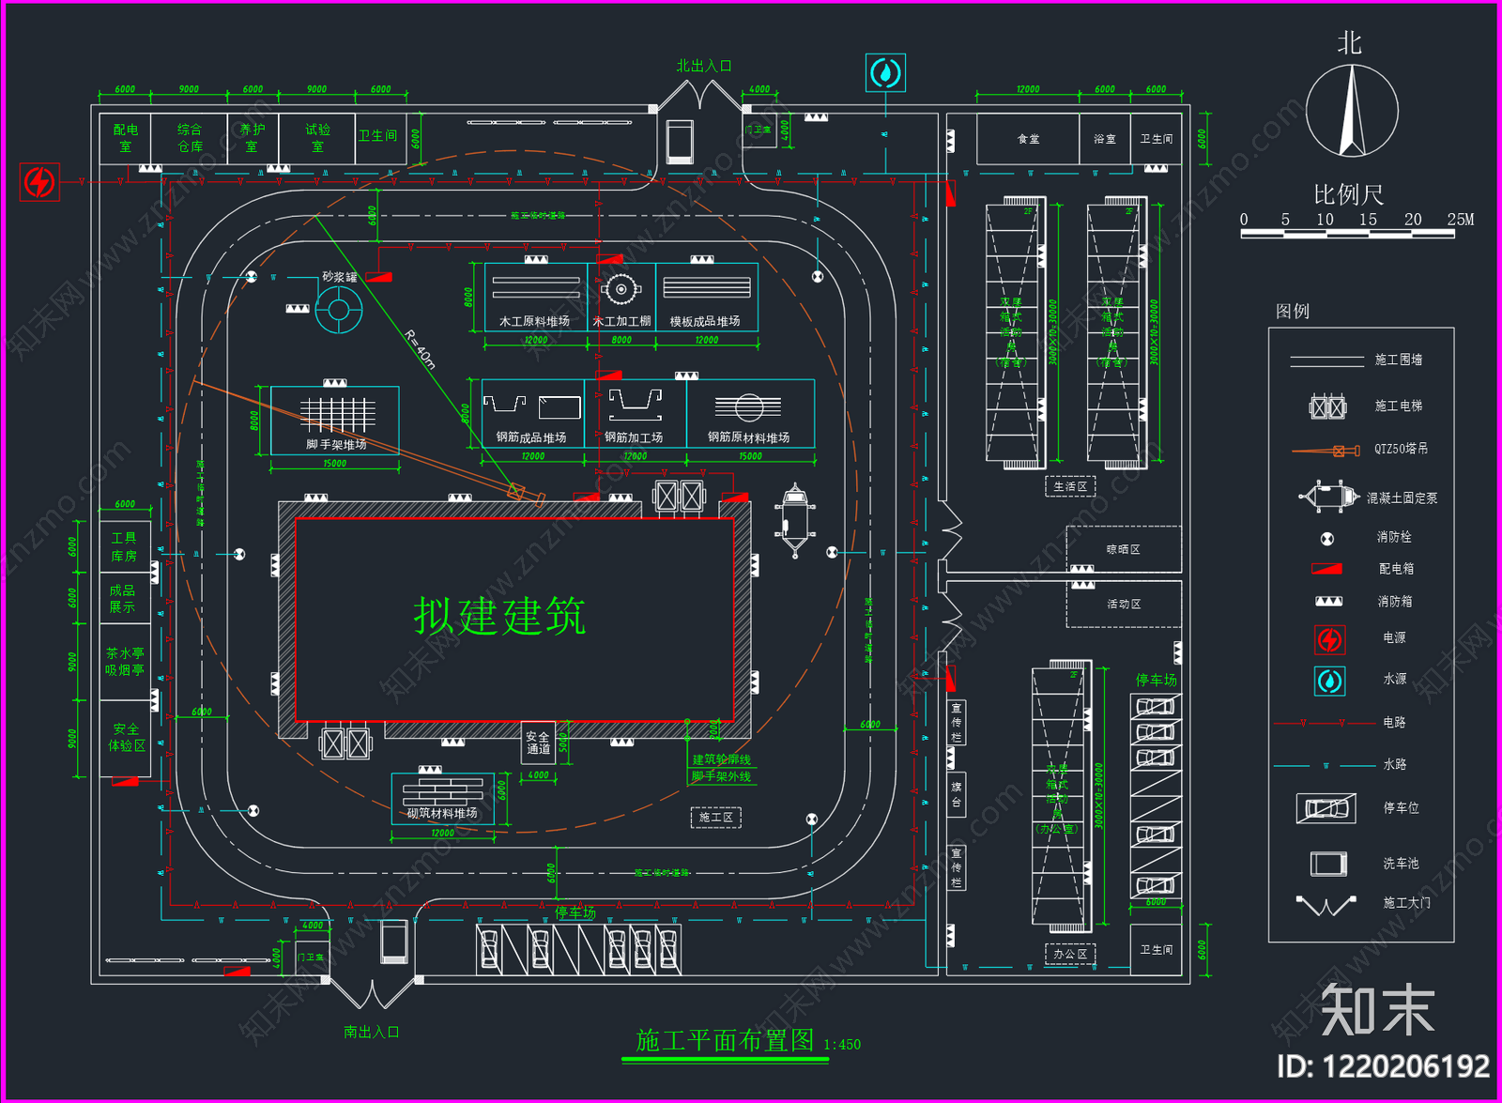This screenshot has width=1502, height=1103.
Task: Click the 浴室 room label
Action: 1105,139
